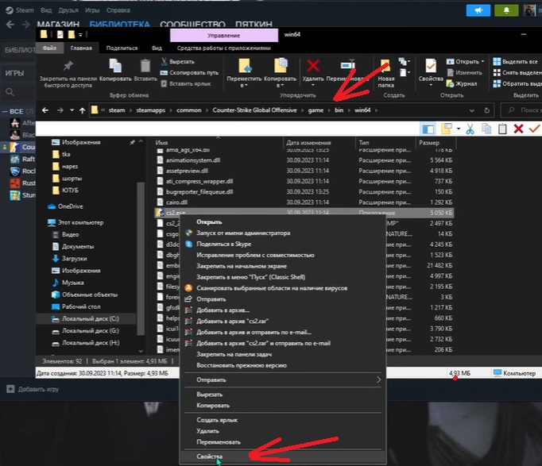Click the address bar refresh icon

486,110
